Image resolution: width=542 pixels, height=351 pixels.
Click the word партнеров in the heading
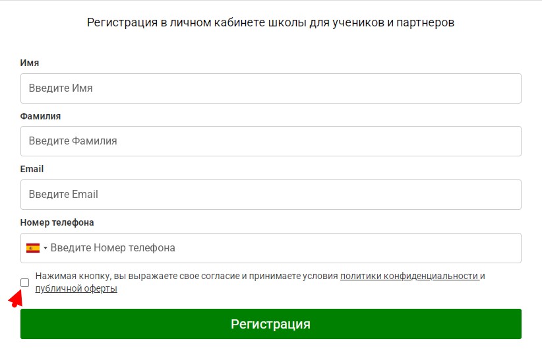425,22
